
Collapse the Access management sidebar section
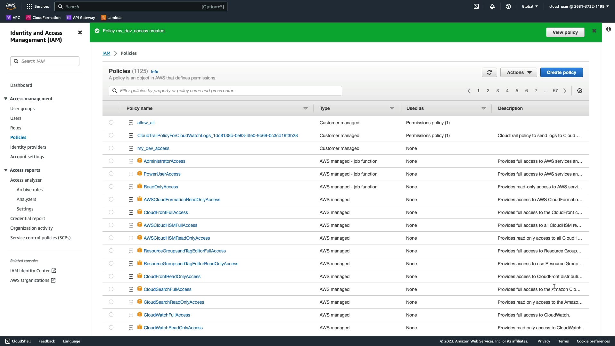coord(6,99)
